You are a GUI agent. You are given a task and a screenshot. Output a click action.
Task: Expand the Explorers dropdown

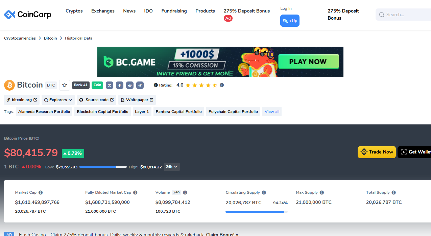click(58, 100)
